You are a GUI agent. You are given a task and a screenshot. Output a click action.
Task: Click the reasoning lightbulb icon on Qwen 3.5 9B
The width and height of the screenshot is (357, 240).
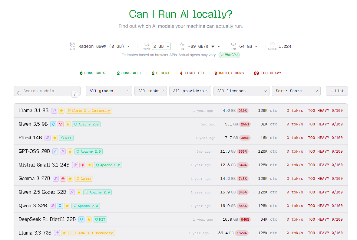[53, 124]
